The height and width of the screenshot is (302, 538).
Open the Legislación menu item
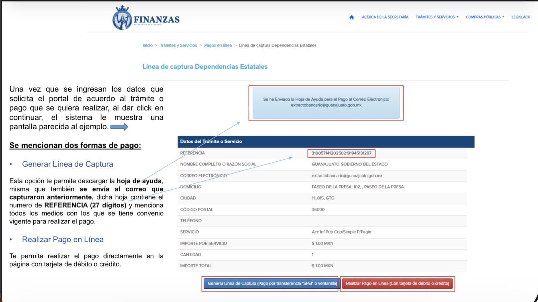[521, 17]
